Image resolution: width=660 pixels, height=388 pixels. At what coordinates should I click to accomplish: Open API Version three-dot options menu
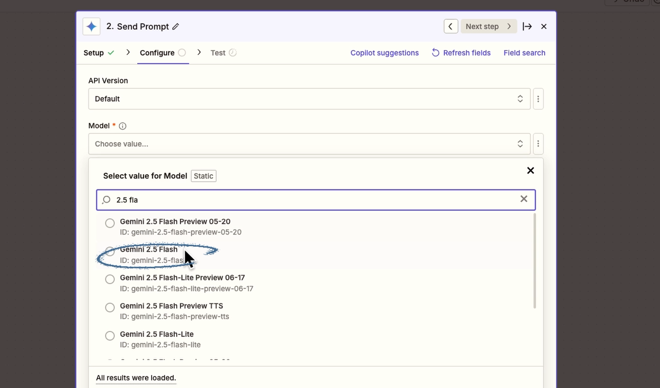(x=538, y=99)
